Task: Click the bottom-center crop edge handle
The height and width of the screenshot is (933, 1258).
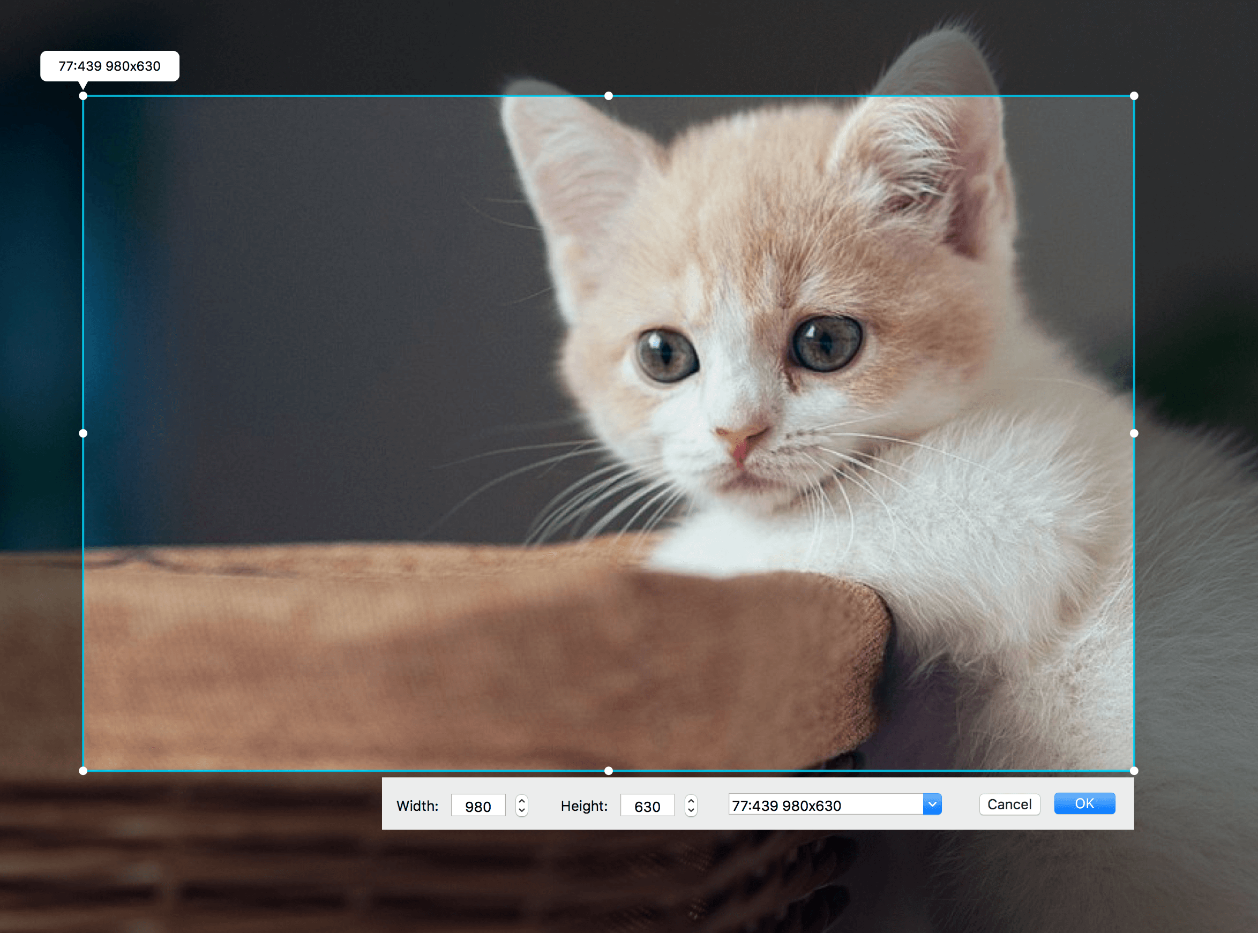Action: (609, 770)
